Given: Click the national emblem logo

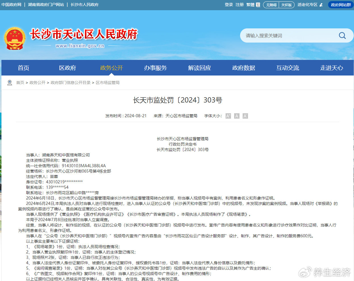Looking at the screenshot, I should (x=14, y=39).
